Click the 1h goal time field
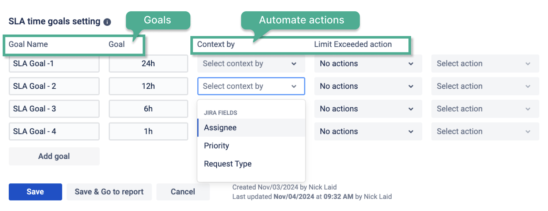 pyautogui.click(x=148, y=131)
